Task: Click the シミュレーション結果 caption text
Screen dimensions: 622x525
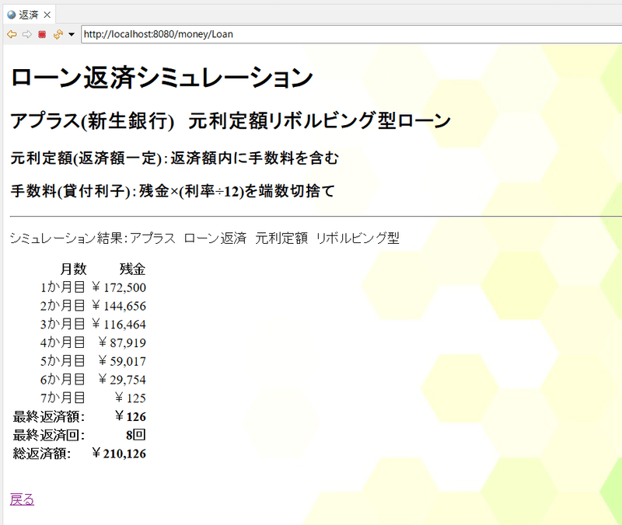Action: pyautogui.click(x=204, y=238)
